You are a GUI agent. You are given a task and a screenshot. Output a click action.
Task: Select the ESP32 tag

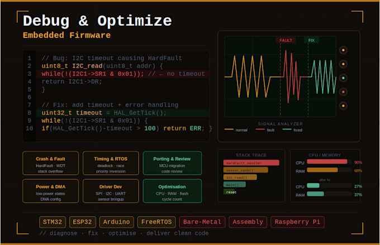[82, 222]
